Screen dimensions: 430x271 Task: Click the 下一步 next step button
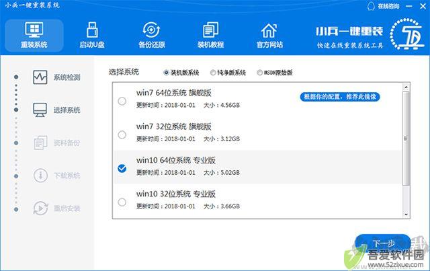pos(383,243)
